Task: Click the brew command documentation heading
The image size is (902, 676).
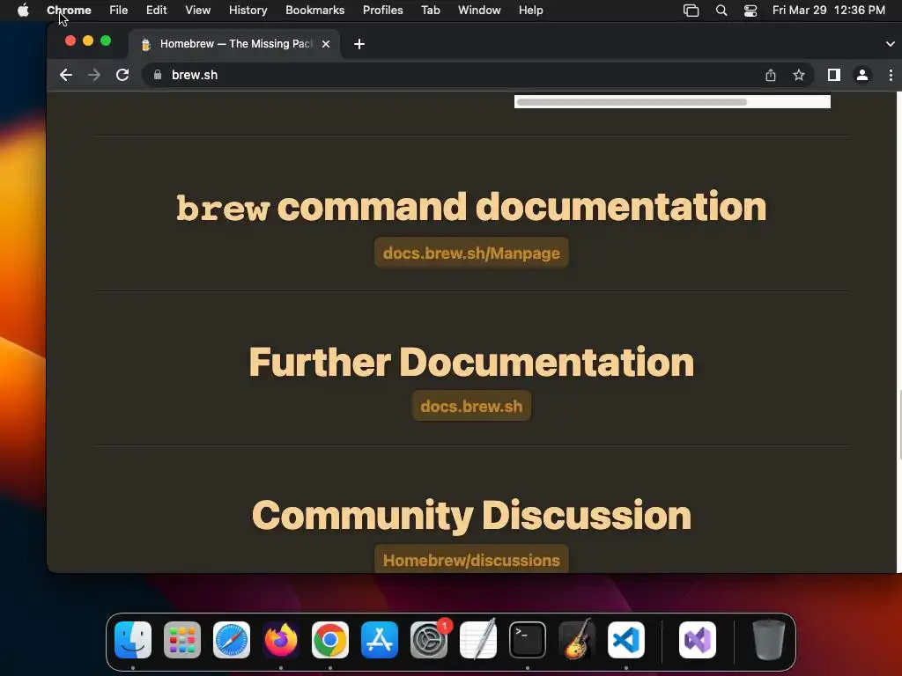Action: click(471, 207)
